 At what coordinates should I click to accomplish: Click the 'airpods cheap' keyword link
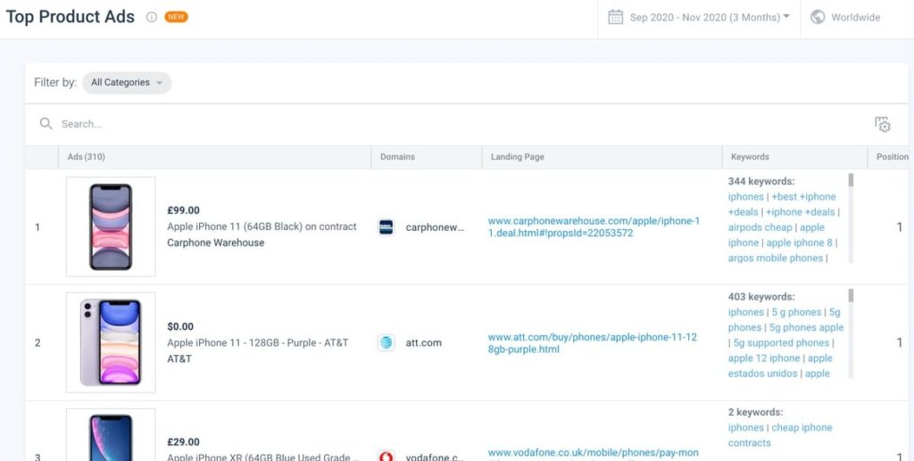click(760, 227)
